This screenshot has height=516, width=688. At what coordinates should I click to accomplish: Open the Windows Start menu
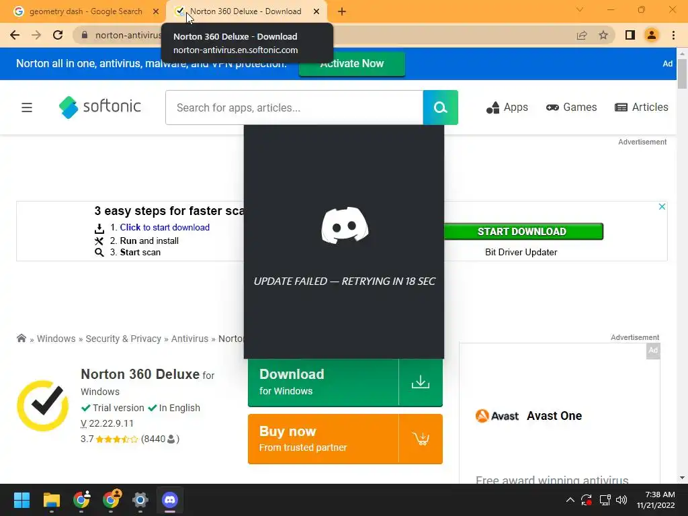click(21, 500)
